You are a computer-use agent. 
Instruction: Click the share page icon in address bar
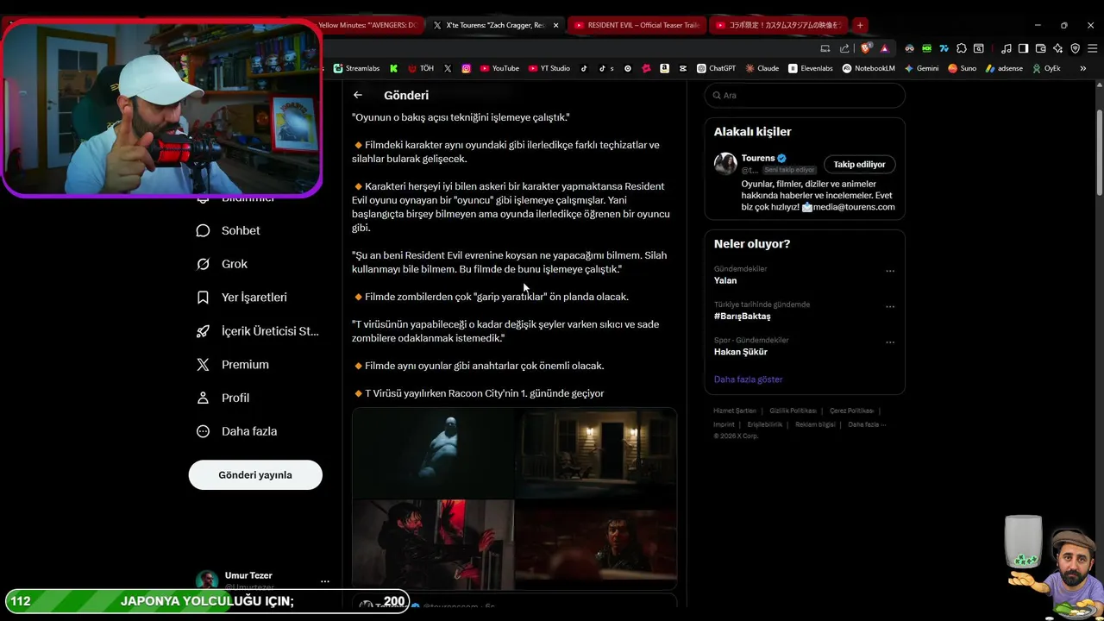click(844, 48)
